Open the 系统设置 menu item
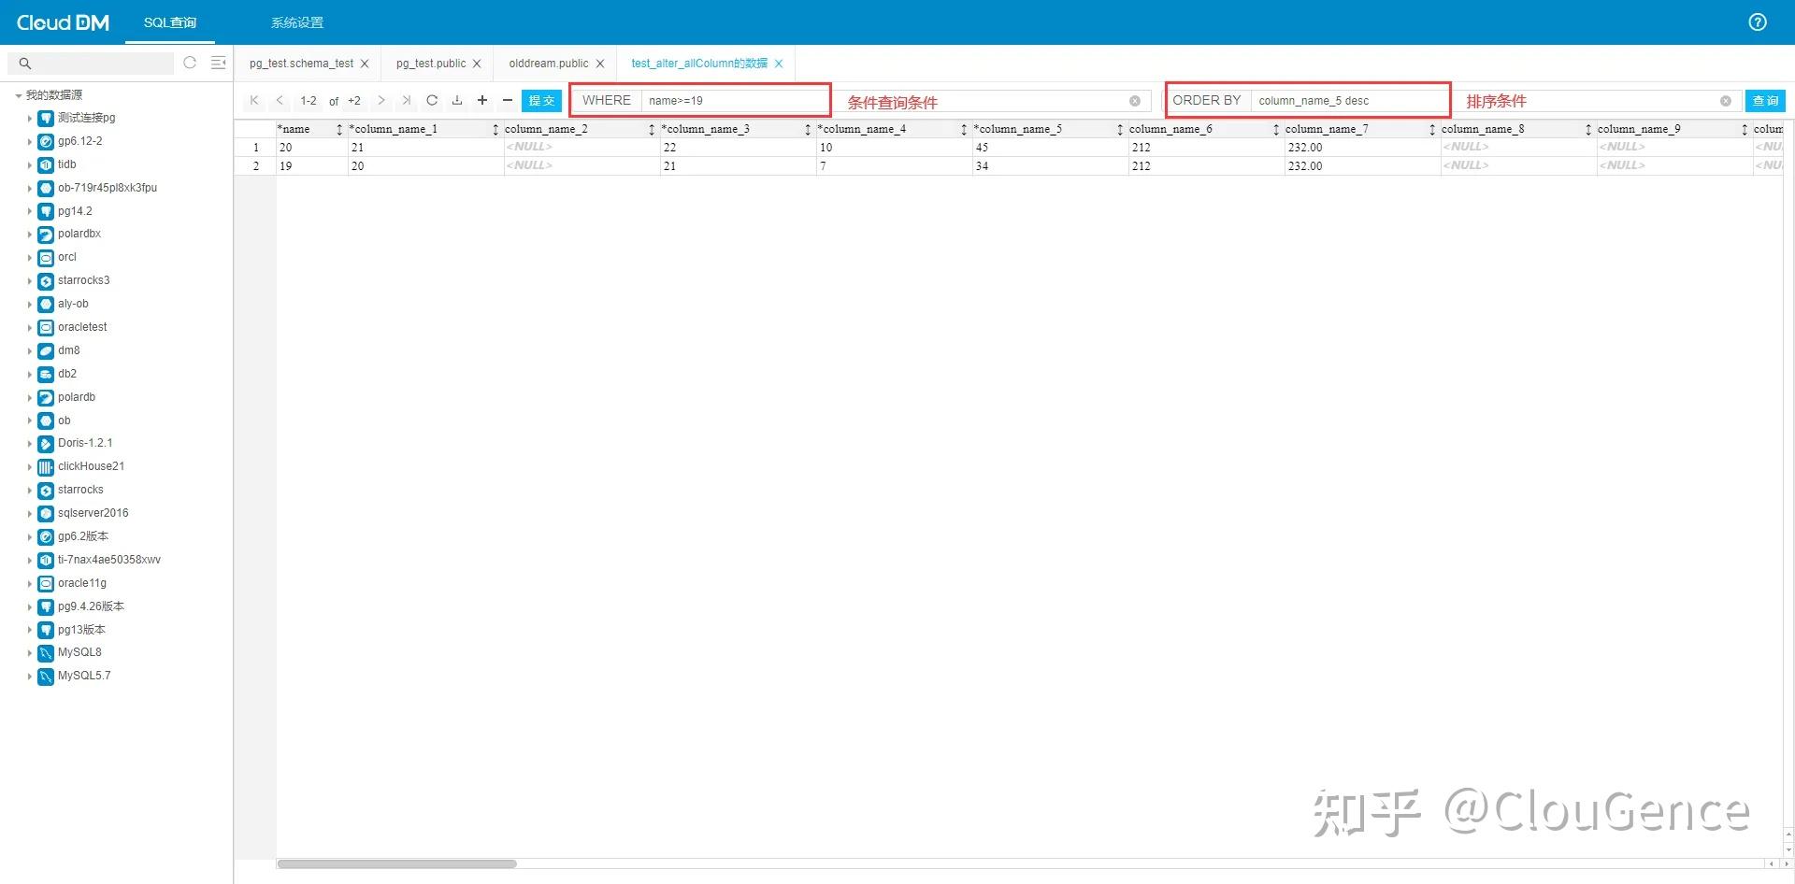 point(296,21)
